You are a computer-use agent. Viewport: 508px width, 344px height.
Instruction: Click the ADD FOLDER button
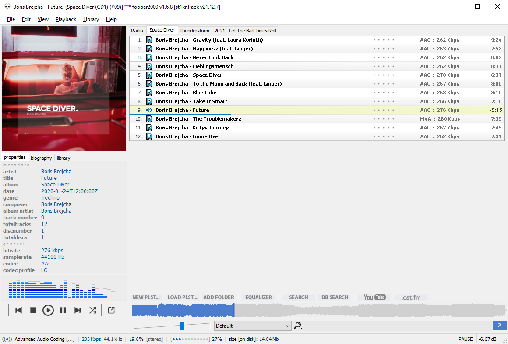click(x=219, y=297)
